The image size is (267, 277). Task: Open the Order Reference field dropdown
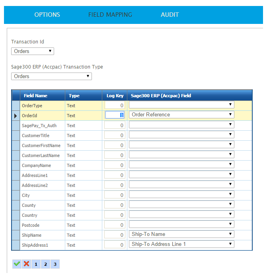pyautogui.click(x=181, y=115)
